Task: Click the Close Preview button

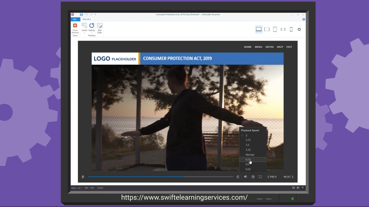Action: (75, 28)
